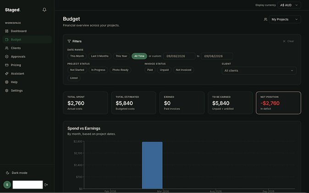Click the Approvals checkmark icon
This screenshot has height=193, width=309.
pyautogui.click(x=7, y=57)
